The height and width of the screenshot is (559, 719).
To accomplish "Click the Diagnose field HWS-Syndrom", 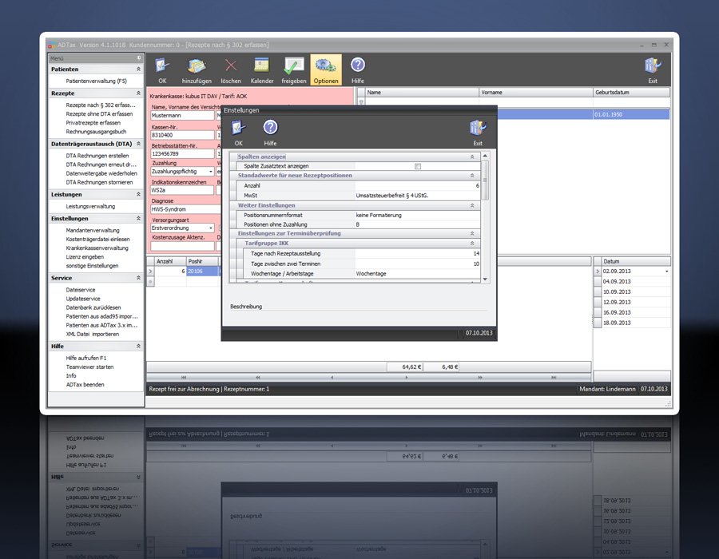I will pos(185,209).
